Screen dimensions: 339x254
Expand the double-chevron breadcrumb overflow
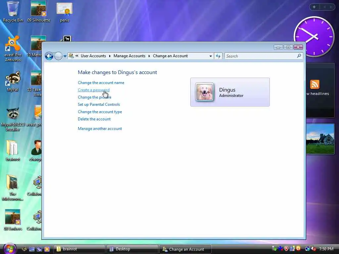pyautogui.click(x=77, y=56)
